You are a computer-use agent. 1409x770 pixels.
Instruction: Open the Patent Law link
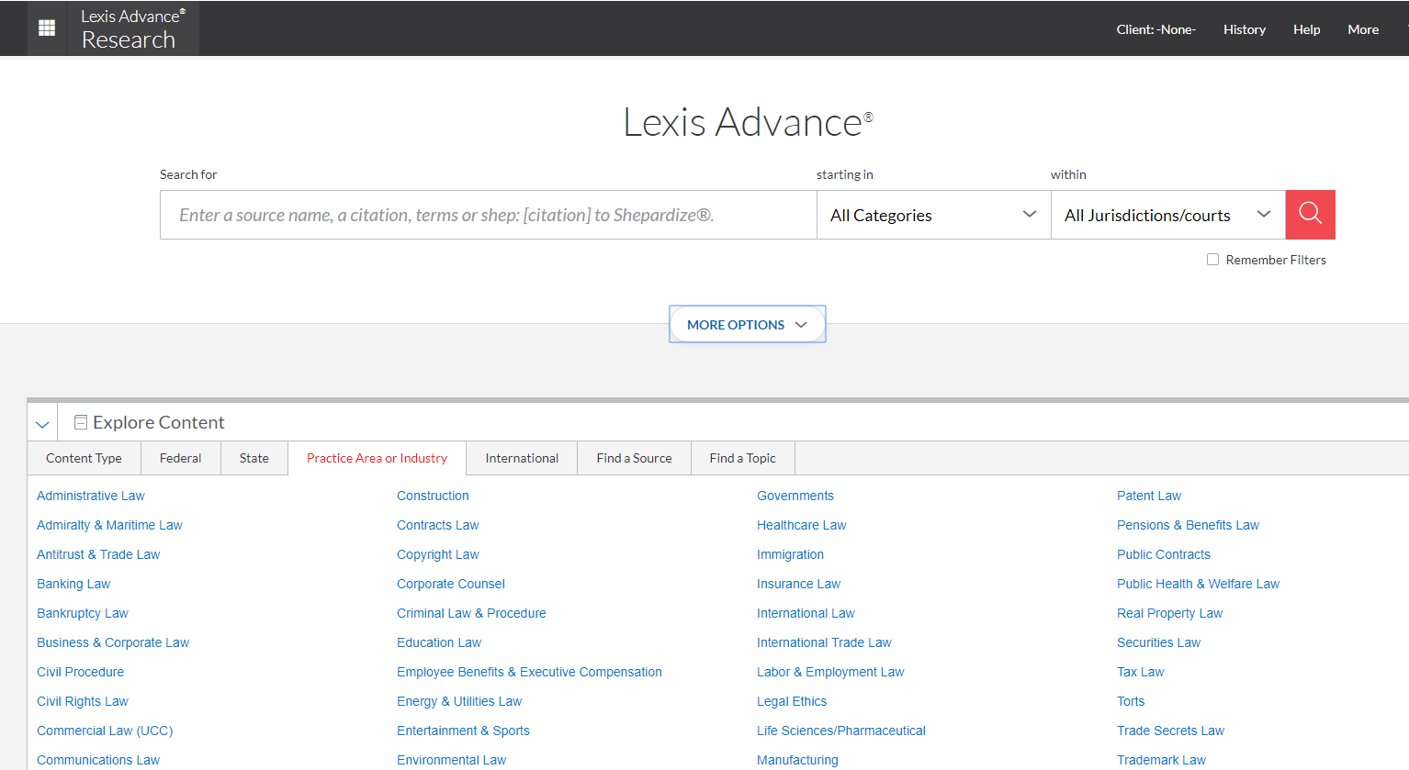click(1149, 496)
